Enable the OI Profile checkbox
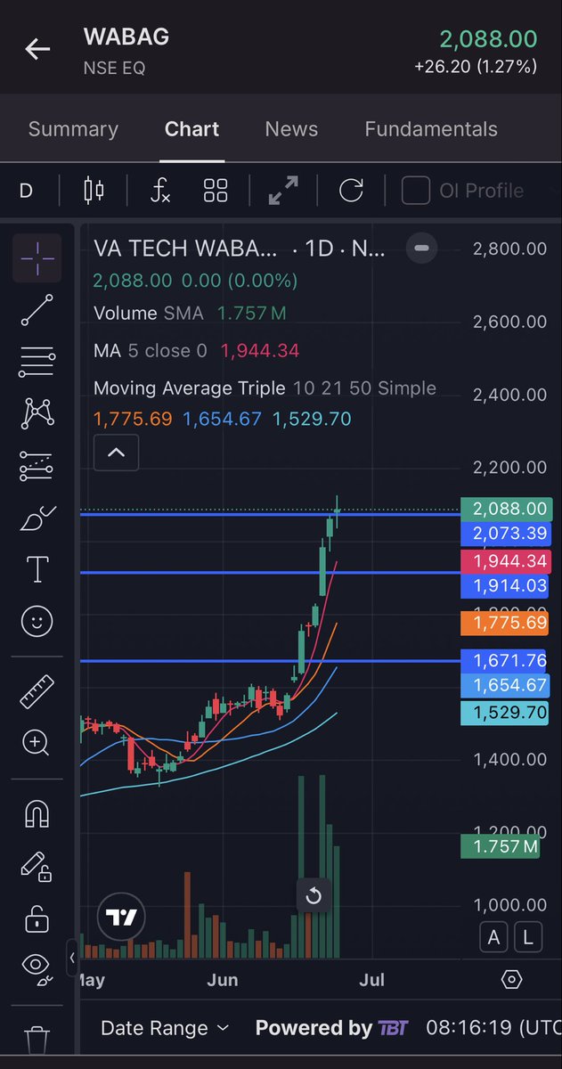The image size is (562, 1069). 416,190
